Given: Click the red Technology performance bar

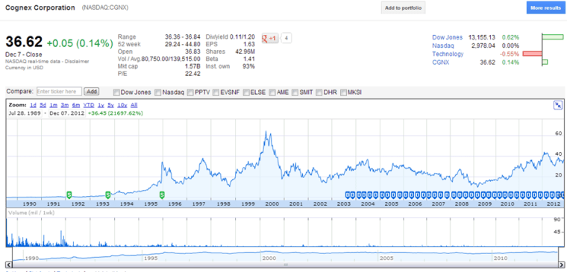Looking at the screenshot, I should point(532,54).
